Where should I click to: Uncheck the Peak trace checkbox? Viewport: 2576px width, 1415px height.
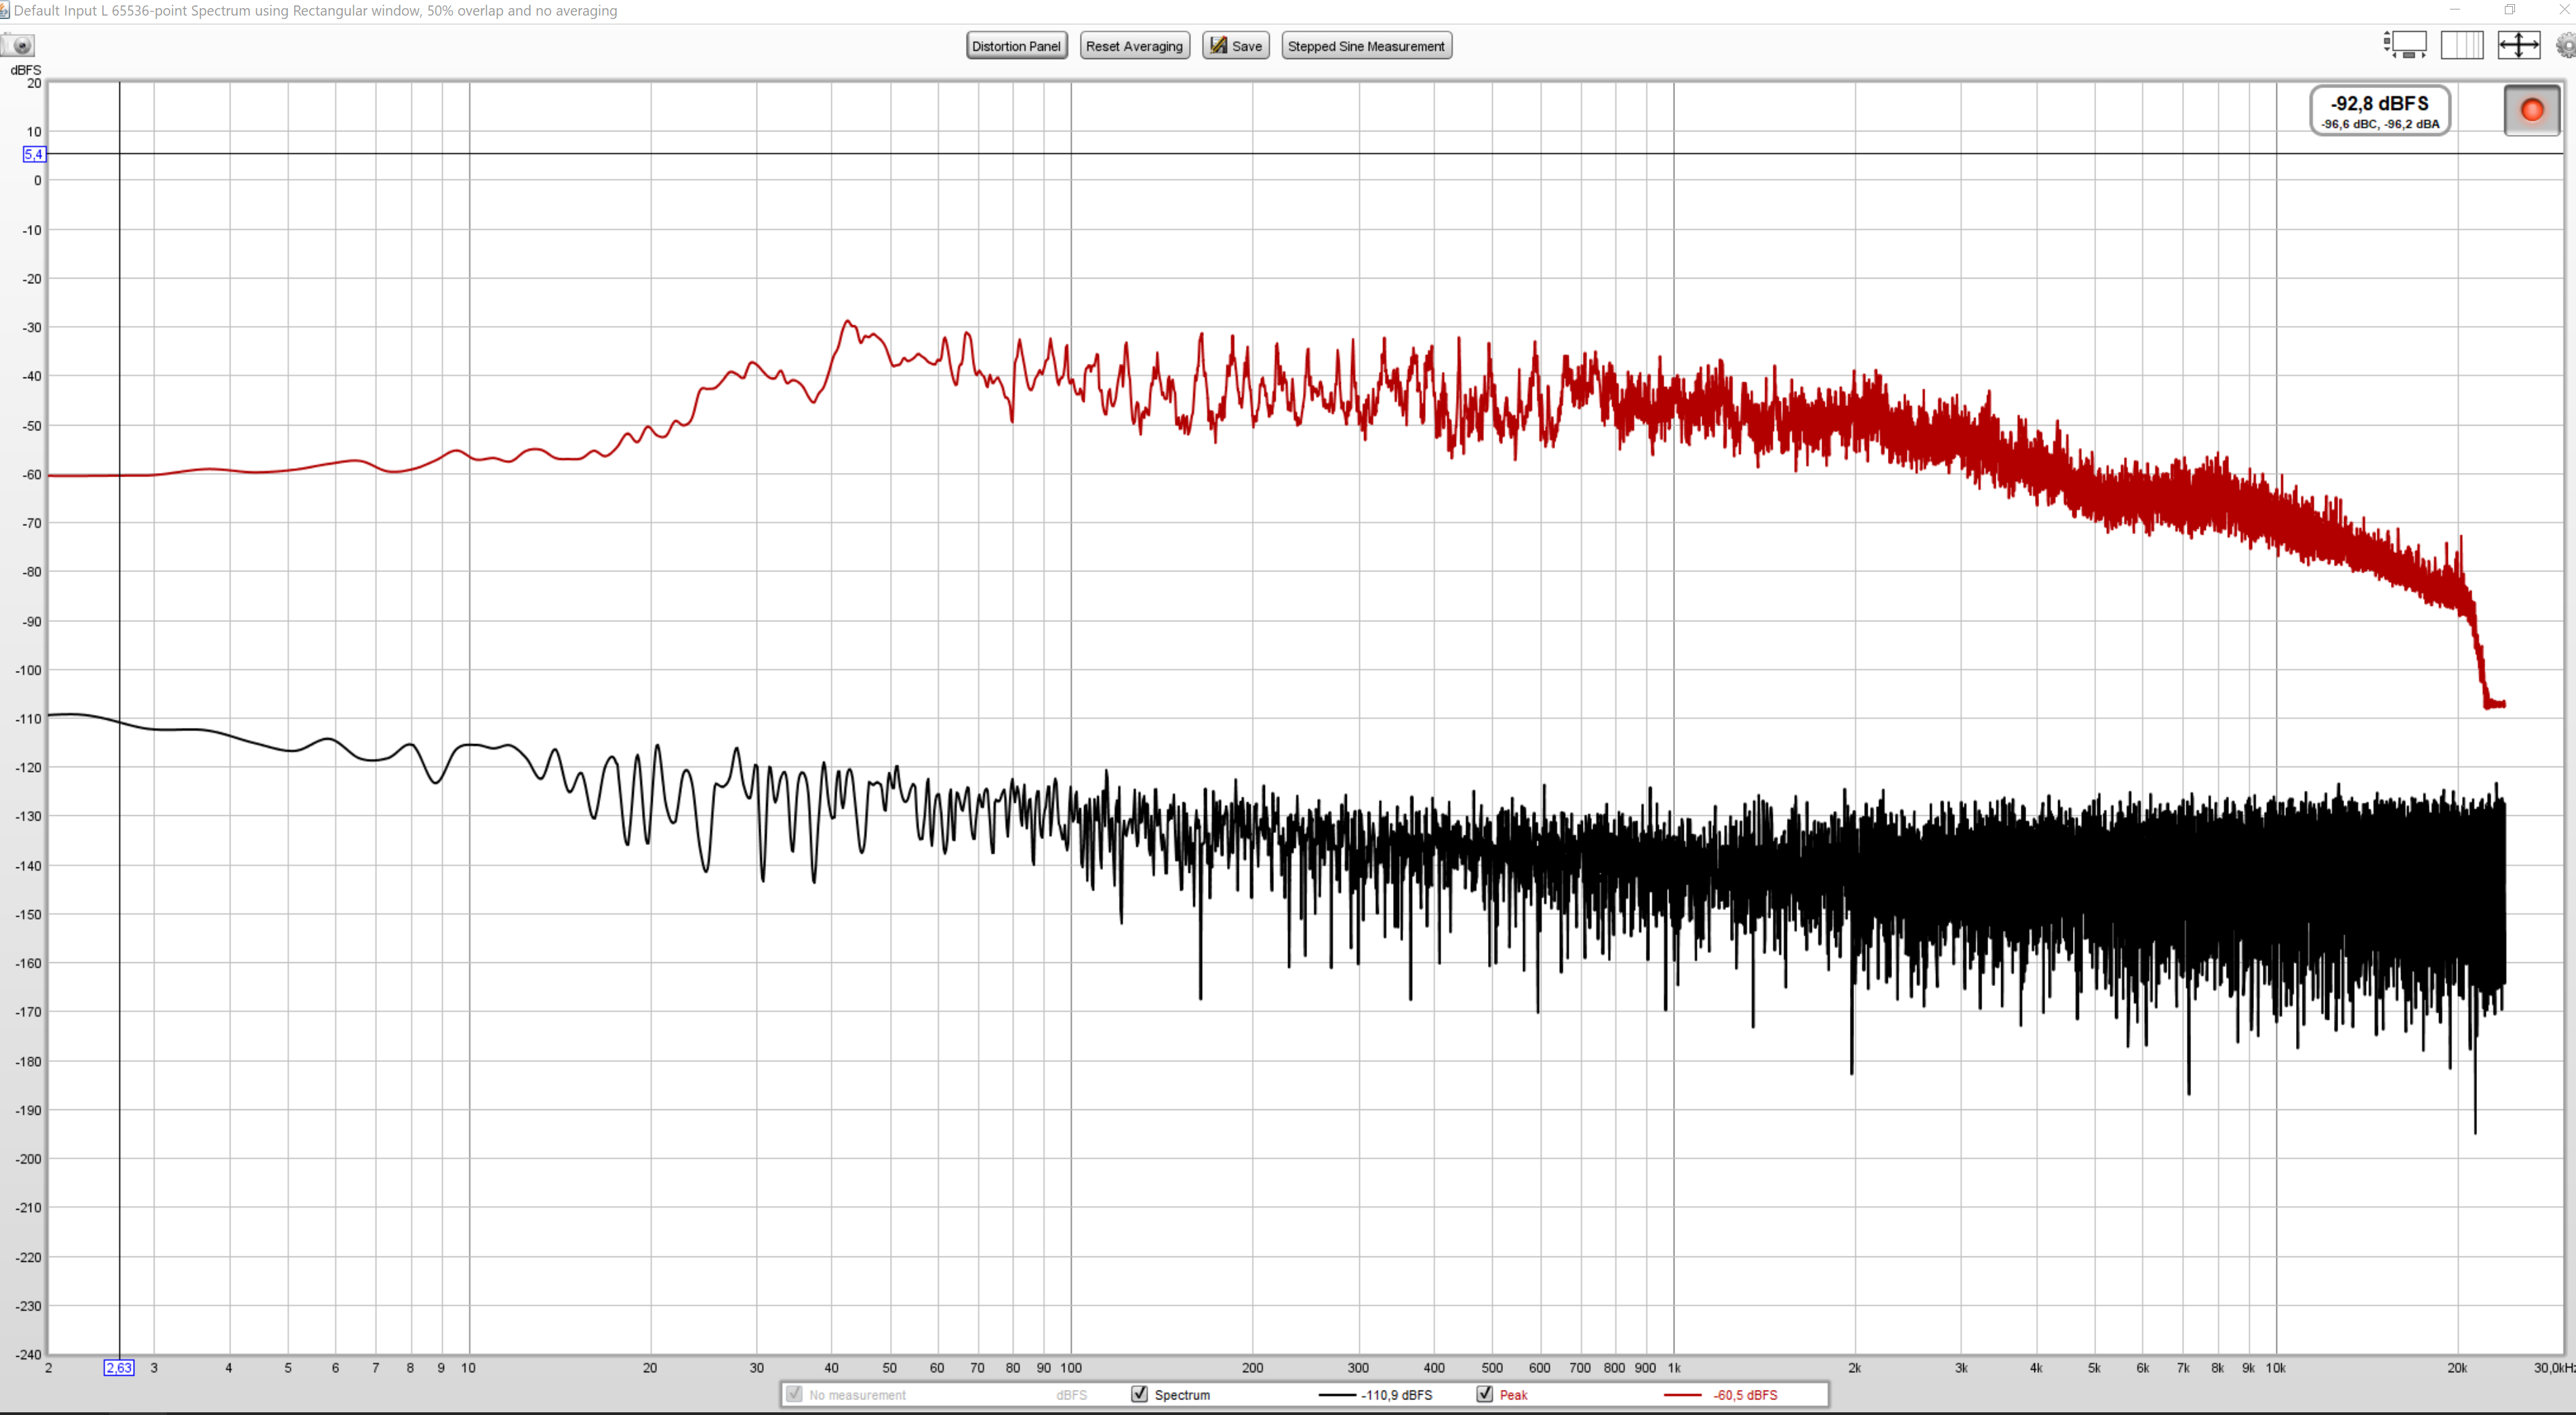pyautogui.click(x=1485, y=1394)
